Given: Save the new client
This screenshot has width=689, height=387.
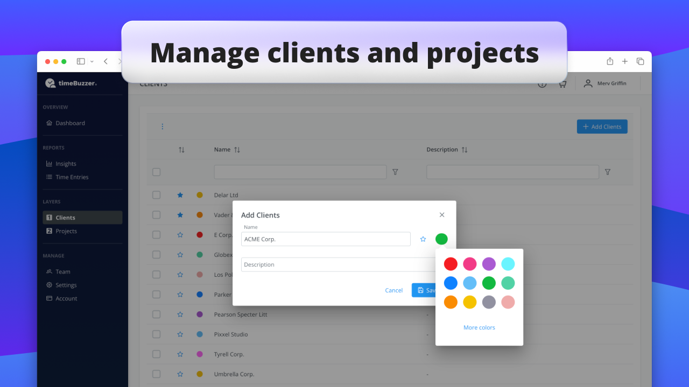Looking at the screenshot, I should 424,290.
